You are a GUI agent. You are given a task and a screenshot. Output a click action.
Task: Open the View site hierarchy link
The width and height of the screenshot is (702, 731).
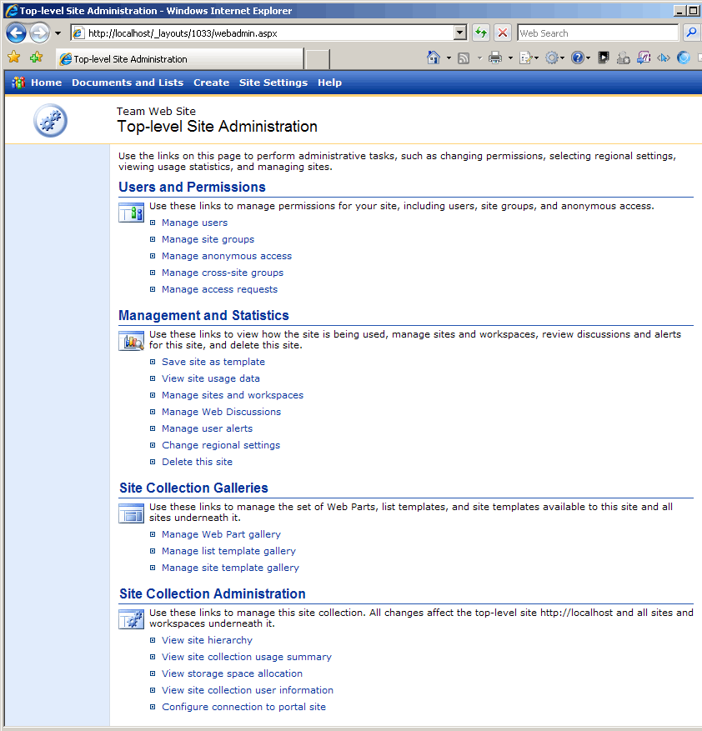click(207, 640)
